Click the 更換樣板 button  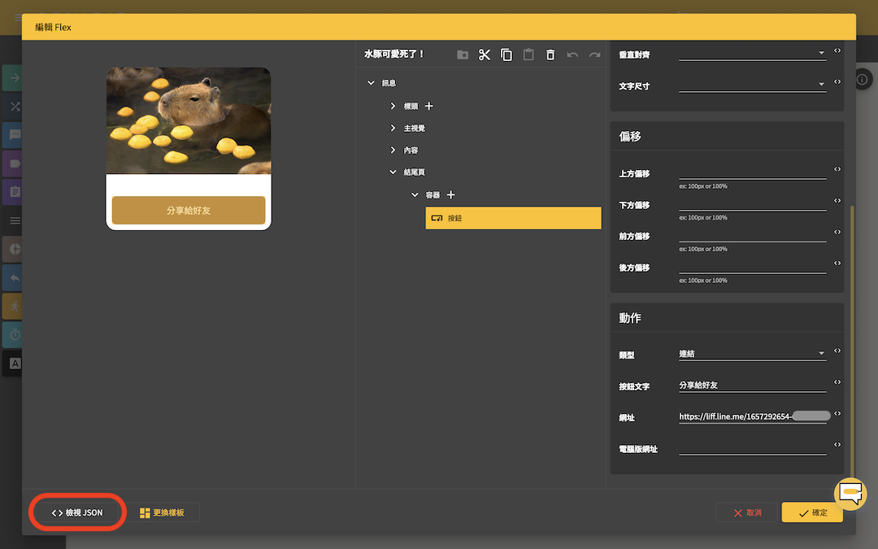click(x=162, y=512)
